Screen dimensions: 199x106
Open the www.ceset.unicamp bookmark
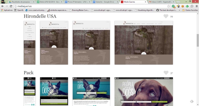(x=35, y=10)
